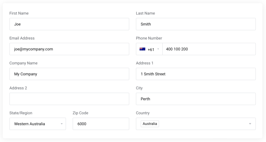
Task: Select the Australia tag in Country field
Action: [x=150, y=124]
